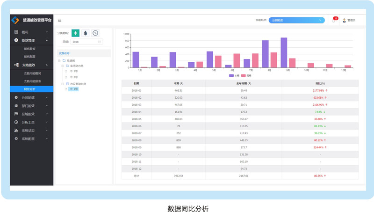Click the 2018 date picker field
This screenshot has width=374, height=212.
[86, 42]
